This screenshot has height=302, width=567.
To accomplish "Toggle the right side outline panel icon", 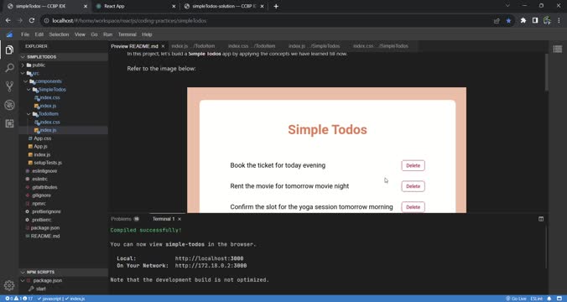I will click(x=557, y=49).
